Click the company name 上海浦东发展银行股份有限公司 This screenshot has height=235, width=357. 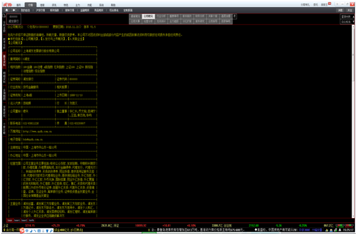pos(41,51)
